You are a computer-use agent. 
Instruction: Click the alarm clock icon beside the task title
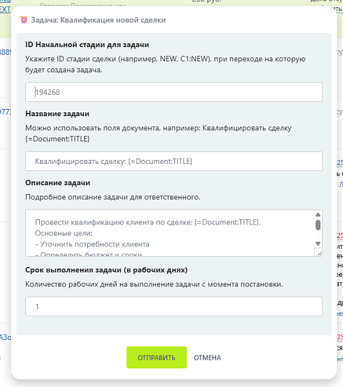24,19
